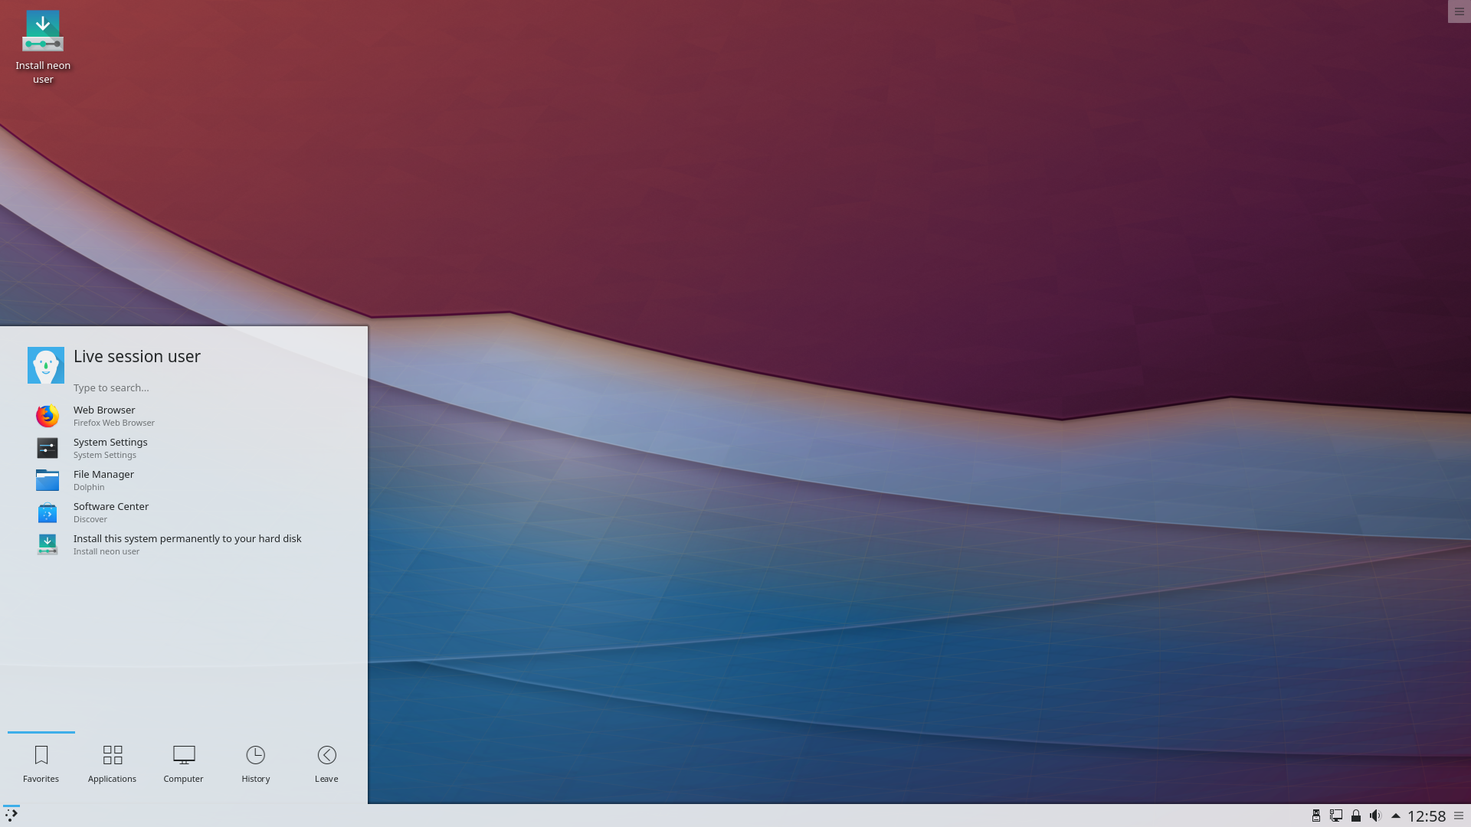Select Live session user profile

coord(45,364)
